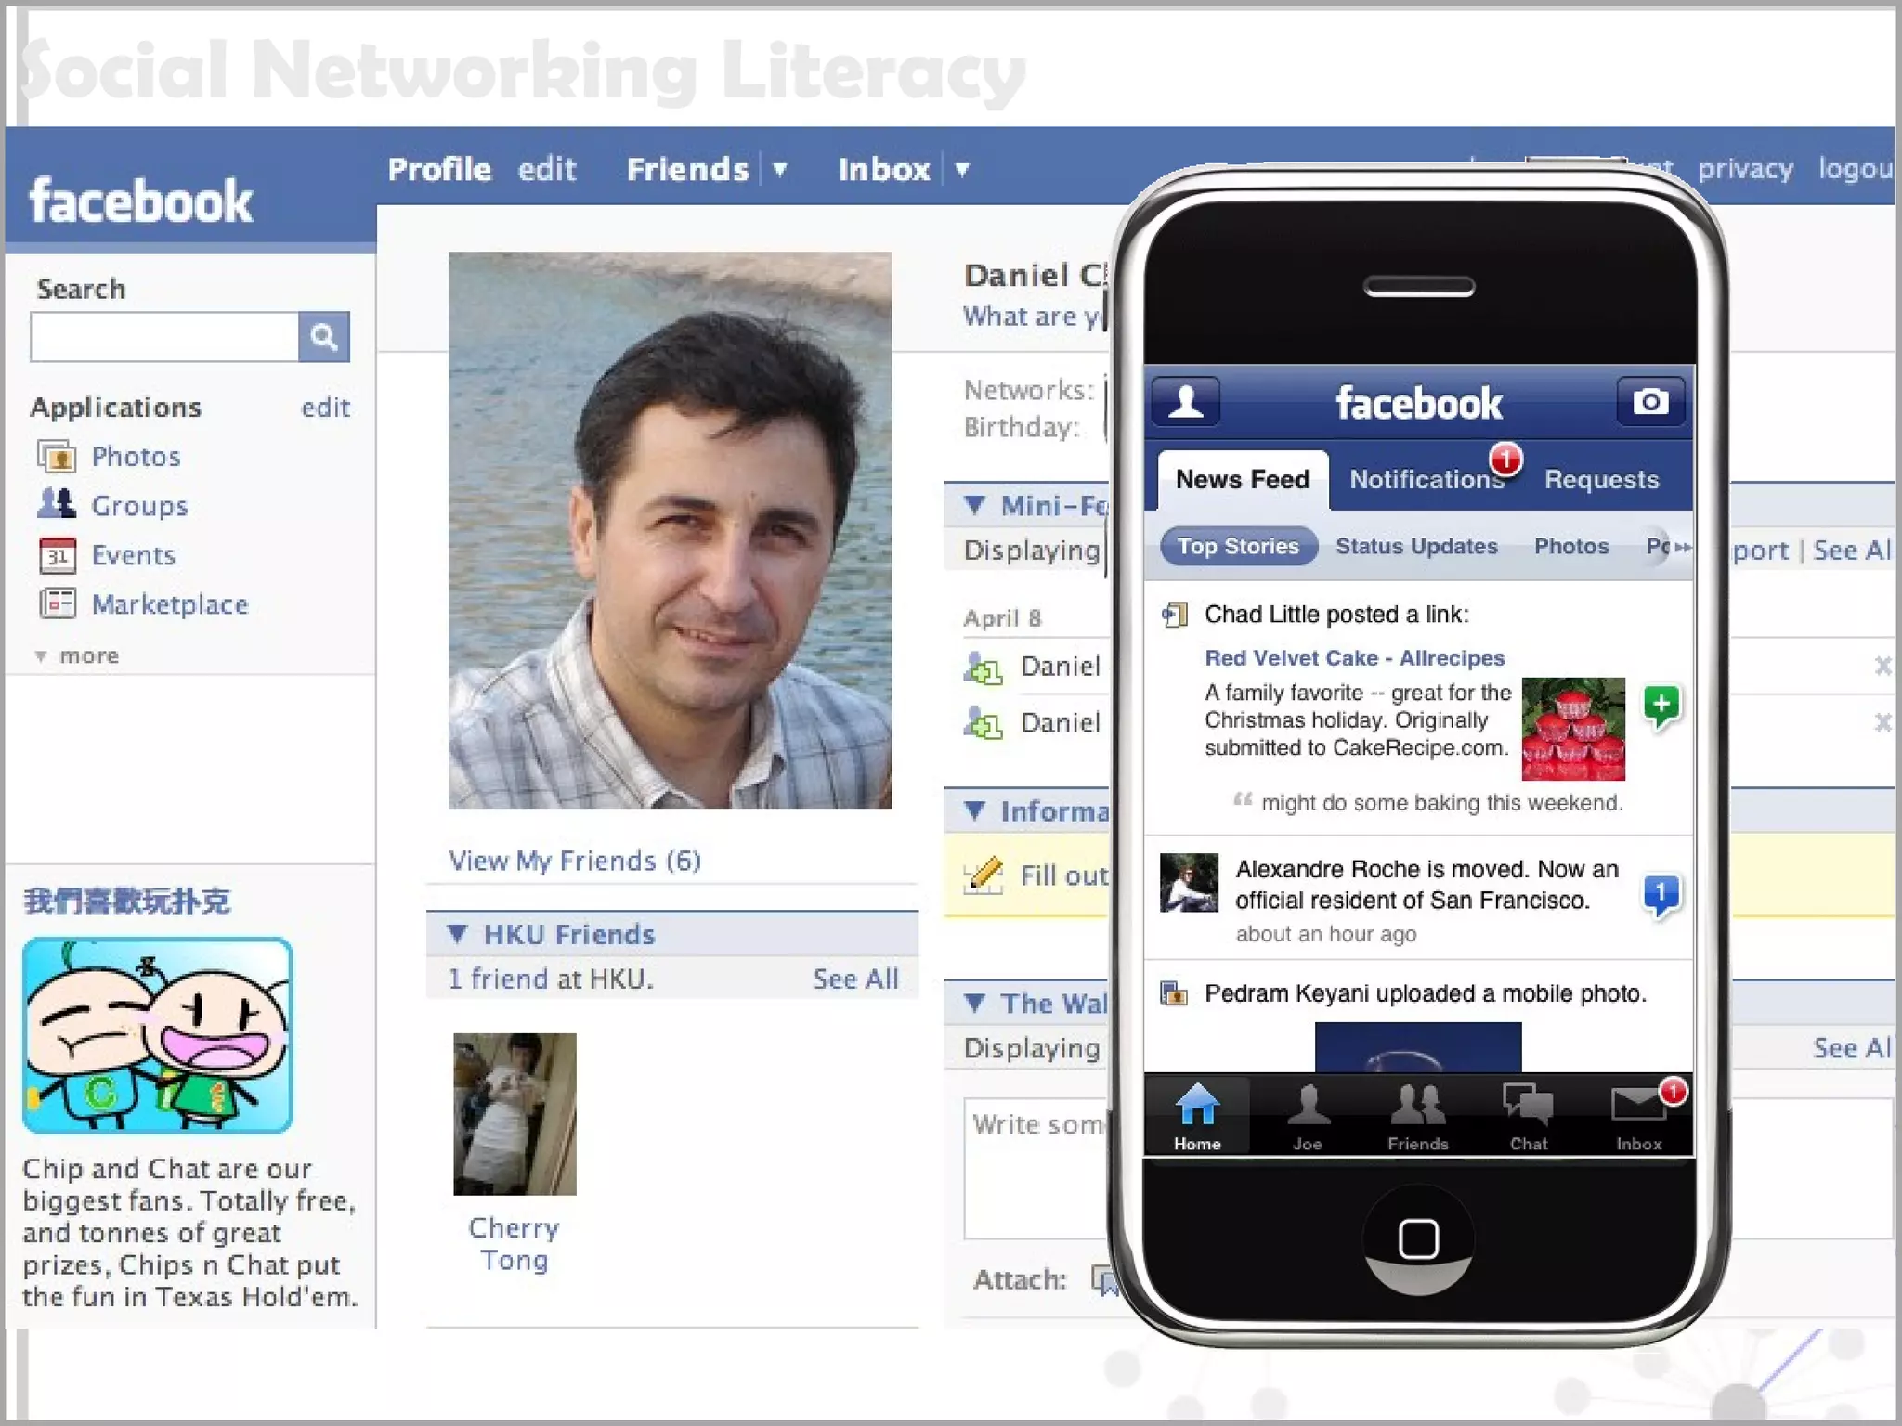1902x1426 pixels.
Task: Tap the green plus comment icon
Action: click(1661, 706)
